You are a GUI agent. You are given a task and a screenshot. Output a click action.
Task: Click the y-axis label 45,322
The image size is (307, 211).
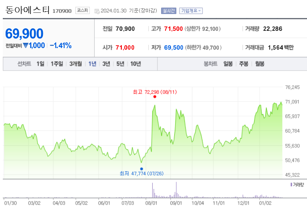pyautogui.click(x=292, y=175)
